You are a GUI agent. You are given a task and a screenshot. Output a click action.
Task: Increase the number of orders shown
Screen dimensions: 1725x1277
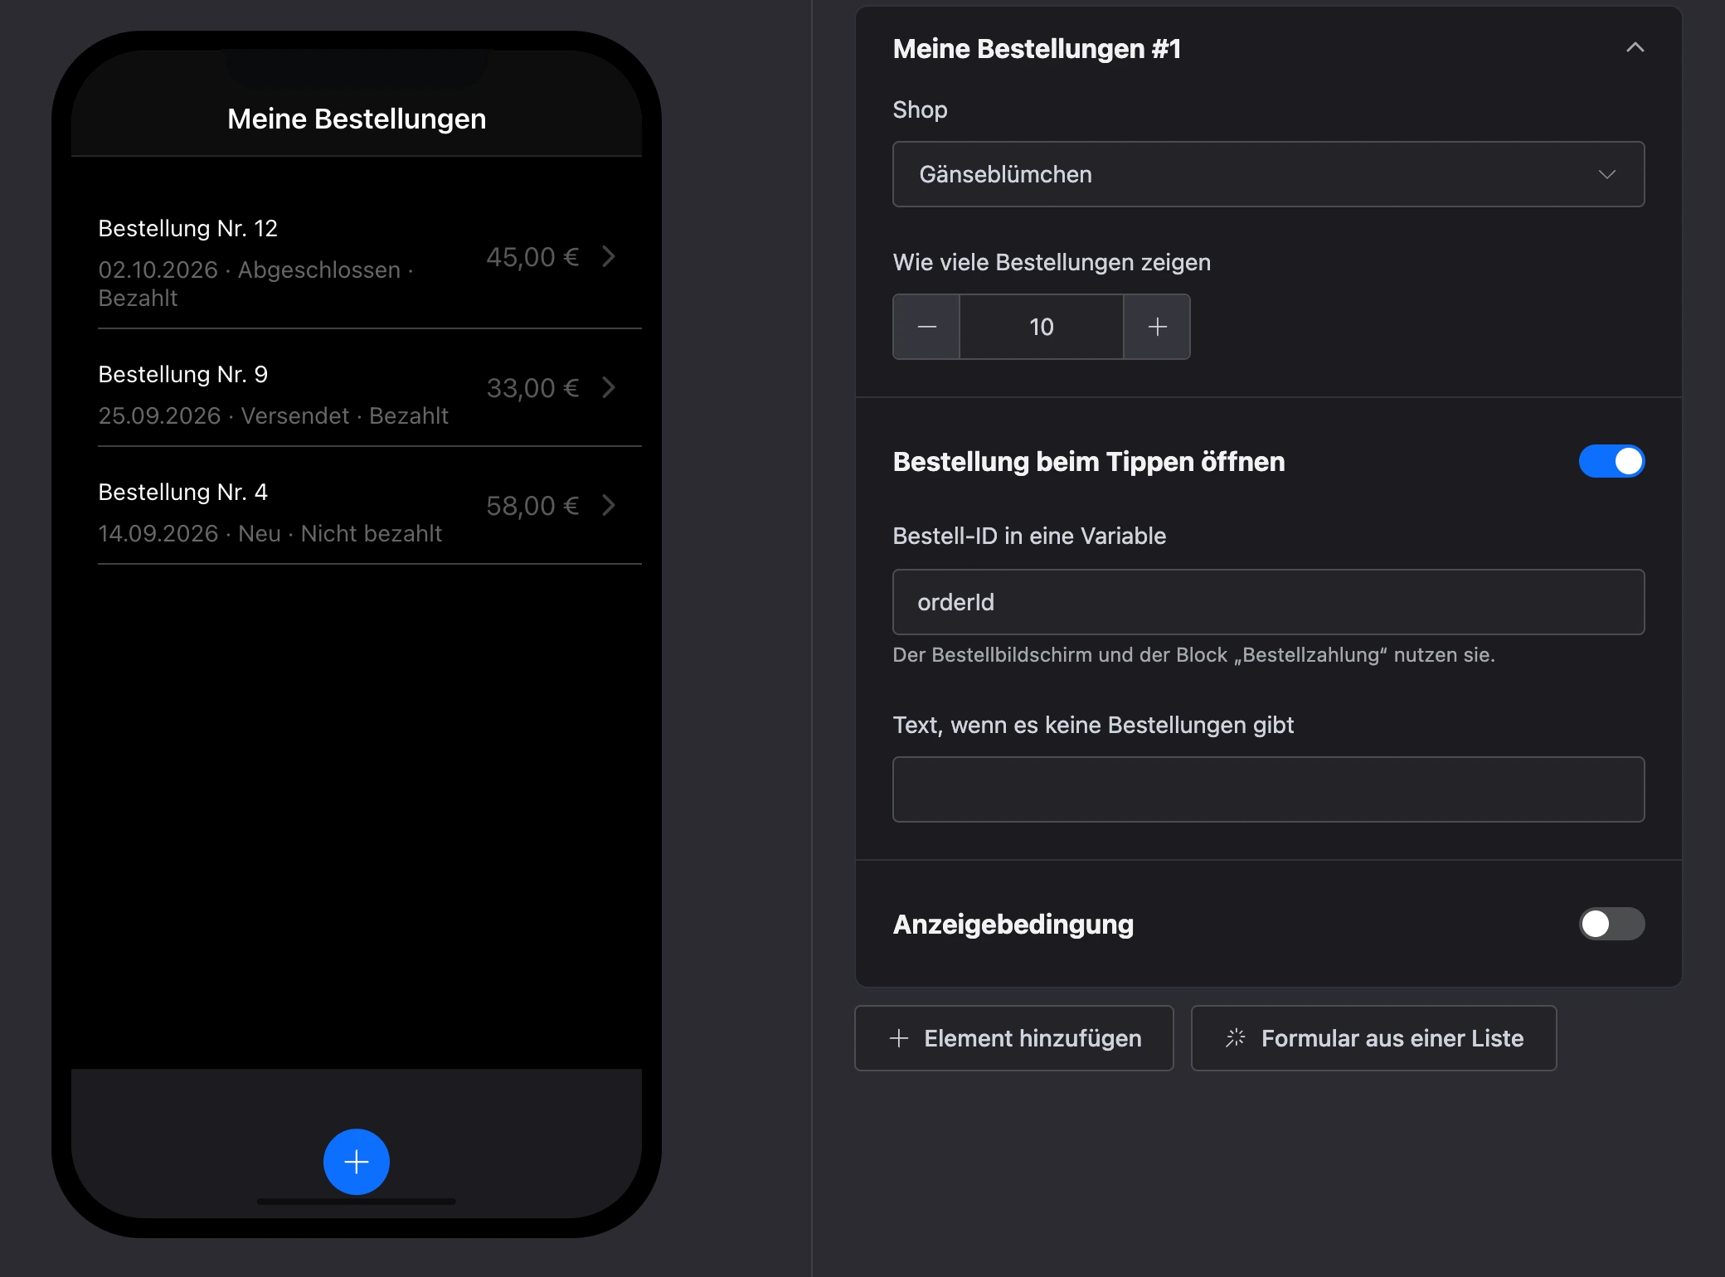1157,327
